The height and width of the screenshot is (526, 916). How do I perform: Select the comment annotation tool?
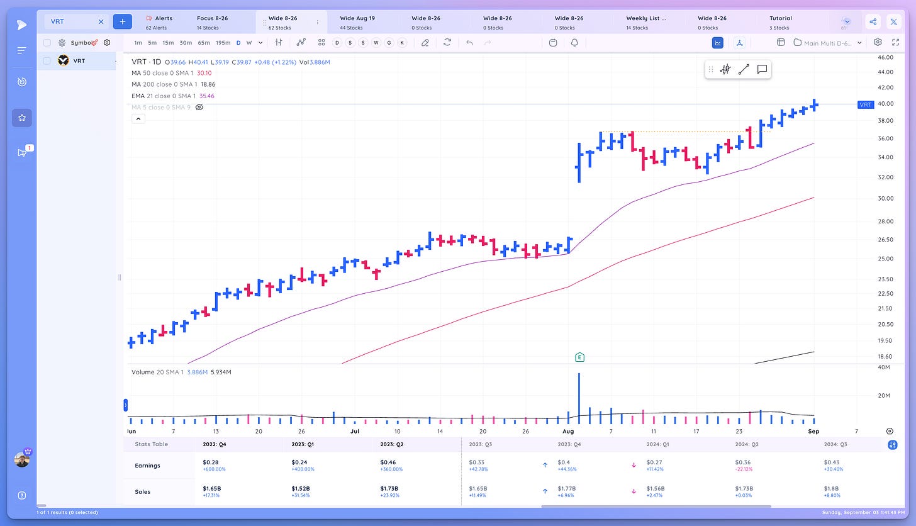click(762, 70)
